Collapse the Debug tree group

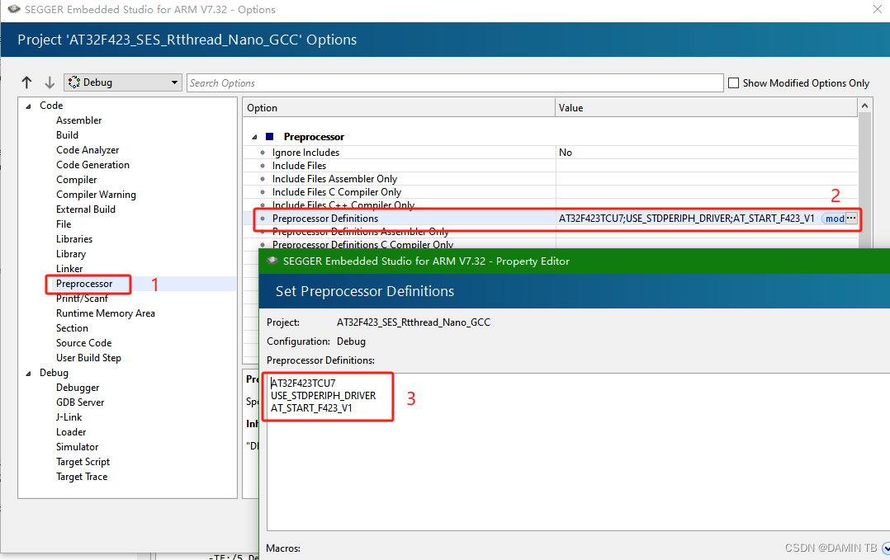tap(28, 373)
